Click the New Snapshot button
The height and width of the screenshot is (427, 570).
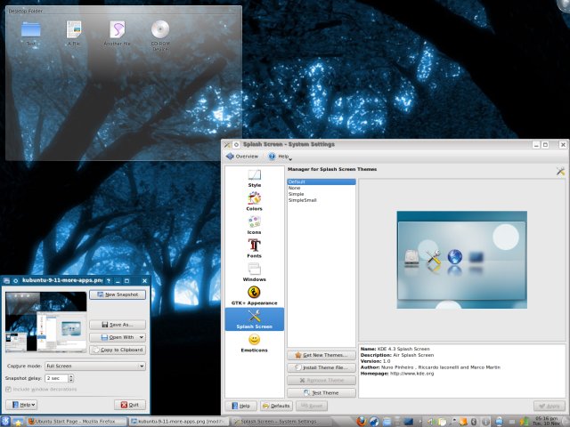click(x=118, y=294)
